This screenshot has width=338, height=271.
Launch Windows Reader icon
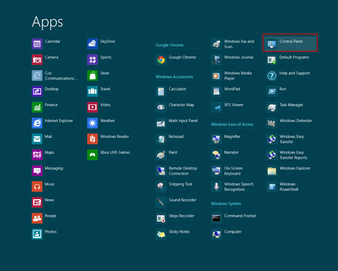(x=92, y=139)
